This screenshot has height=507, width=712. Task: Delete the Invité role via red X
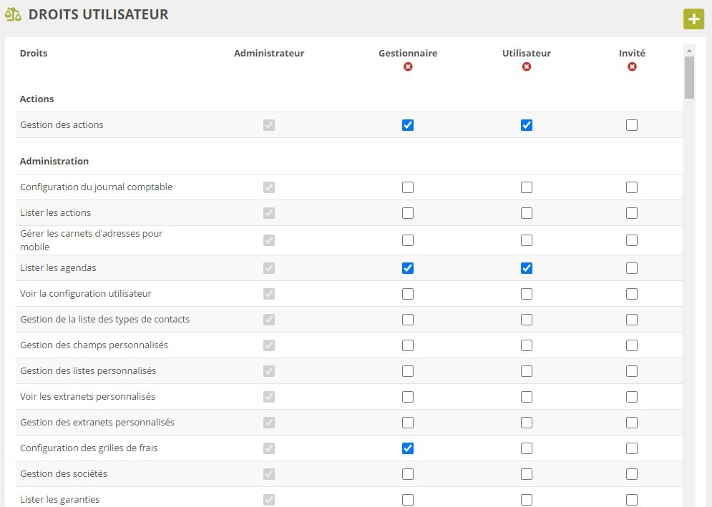(x=632, y=67)
